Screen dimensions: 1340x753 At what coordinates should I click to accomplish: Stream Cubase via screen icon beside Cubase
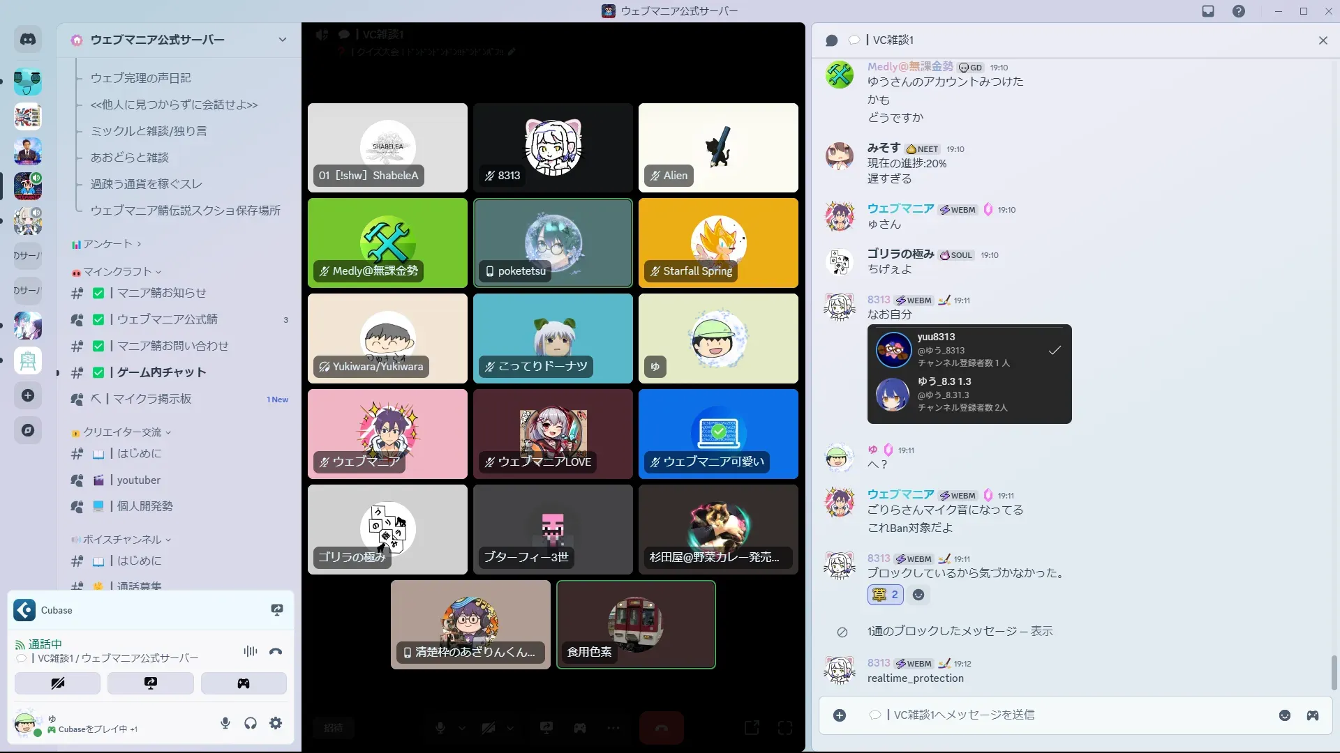[x=277, y=610]
